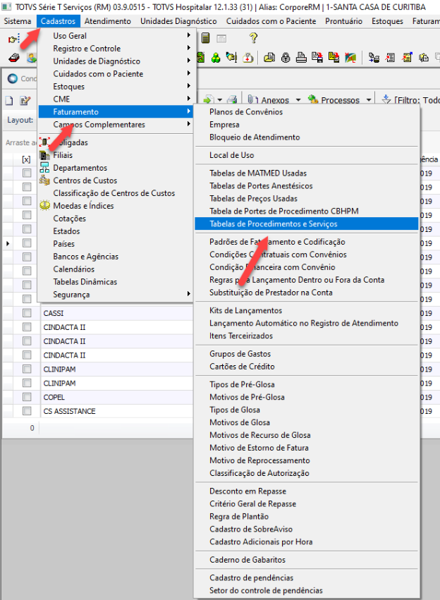This screenshot has height=600, width=440.
Task: Click the Moedas e Índices coin icon
Action: click(44, 205)
